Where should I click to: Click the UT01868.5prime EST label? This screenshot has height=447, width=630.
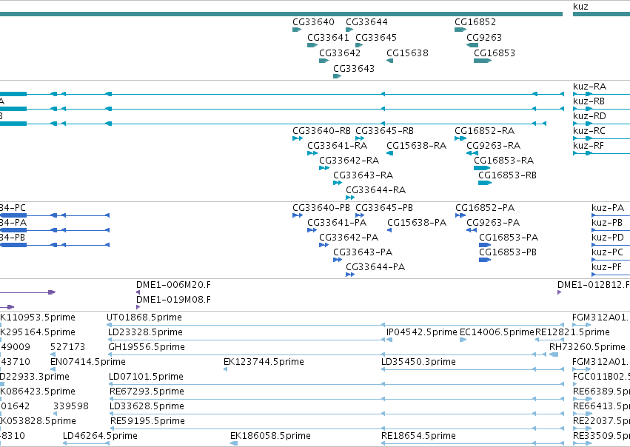(x=144, y=317)
